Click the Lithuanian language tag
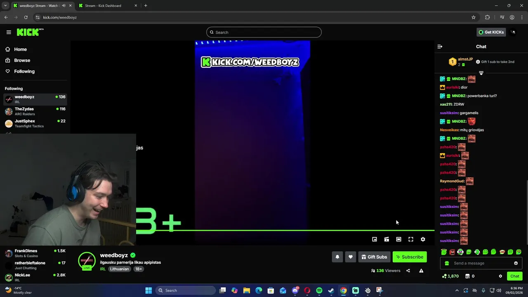The width and height of the screenshot is (528, 297). tap(119, 269)
